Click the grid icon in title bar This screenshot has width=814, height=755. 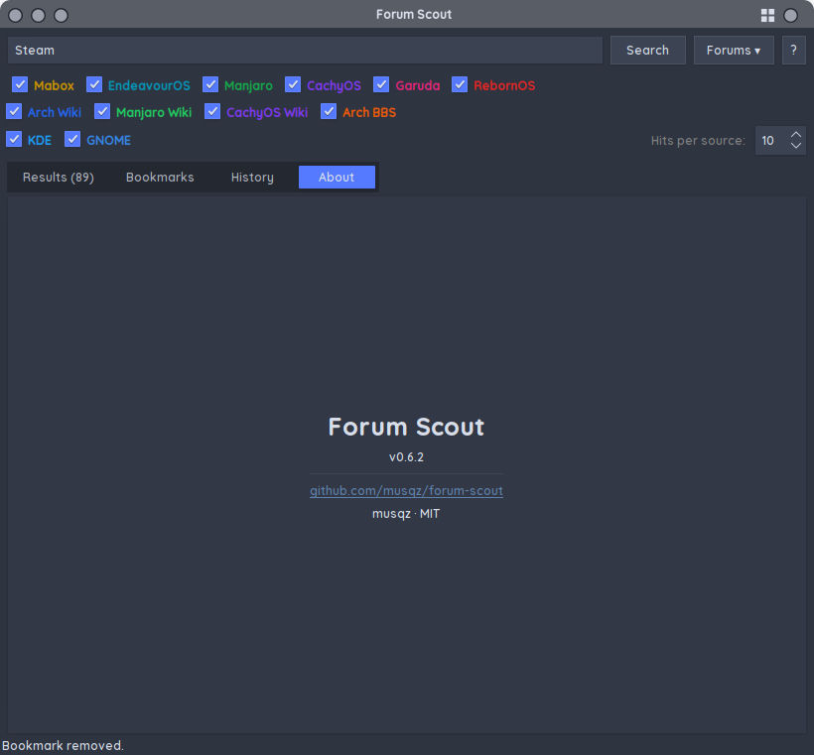coord(767,16)
